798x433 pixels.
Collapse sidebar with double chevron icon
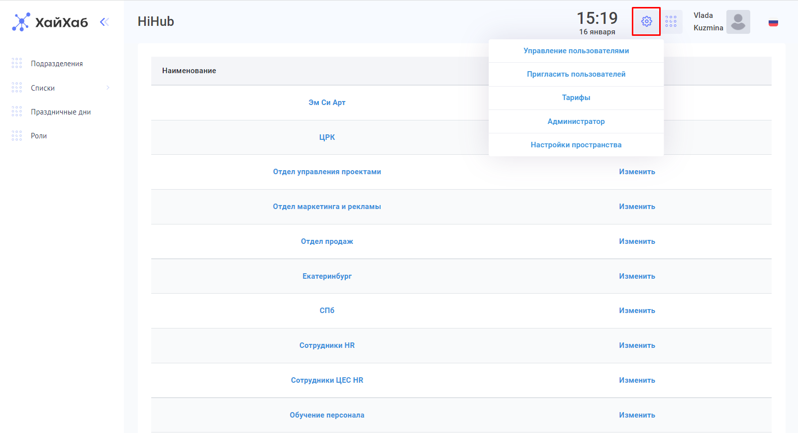point(104,22)
